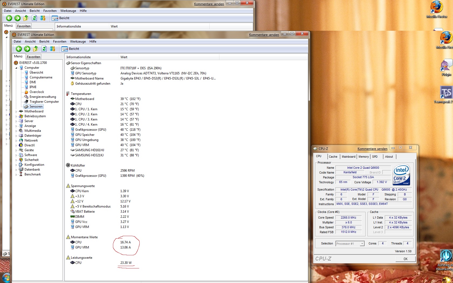Image resolution: width=453 pixels, height=283 pixels.
Task: Click Kommentare senden link in front EVEREST
Action: pyautogui.click(x=264, y=35)
